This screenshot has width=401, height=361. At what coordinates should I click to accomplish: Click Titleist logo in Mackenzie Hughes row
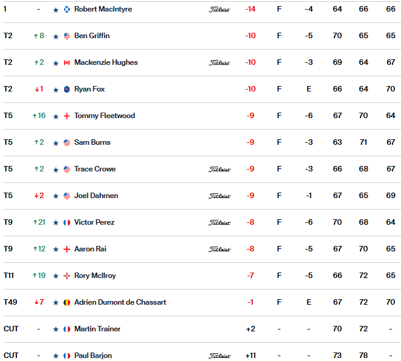coord(220,62)
